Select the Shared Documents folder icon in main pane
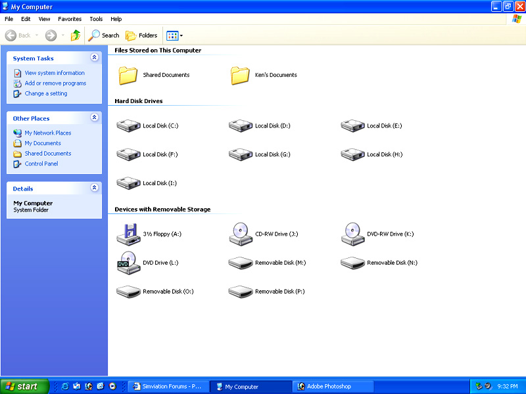Image resolution: width=526 pixels, height=394 pixels. click(x=128, y=75)
